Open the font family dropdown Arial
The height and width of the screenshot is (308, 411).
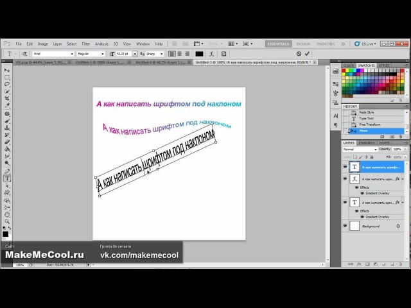pyautogui.click(x=53, y=54)
